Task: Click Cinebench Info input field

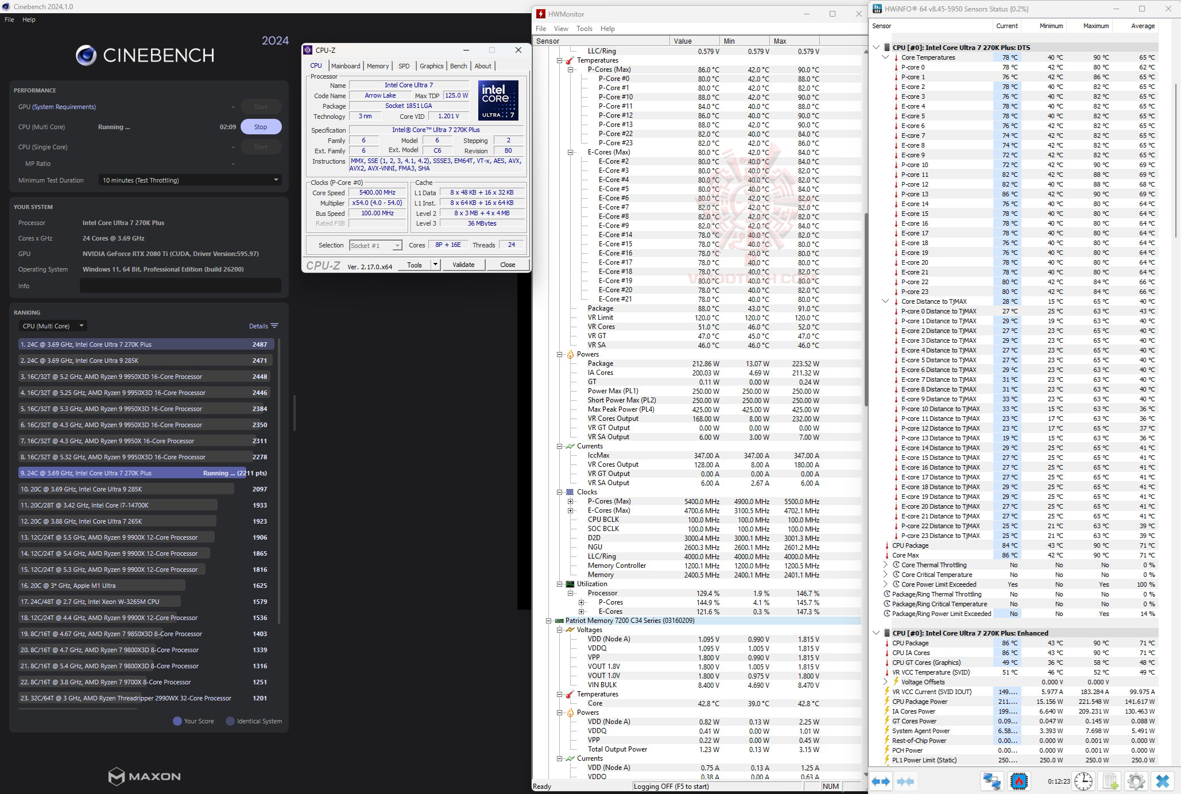Action: [180, 285]
